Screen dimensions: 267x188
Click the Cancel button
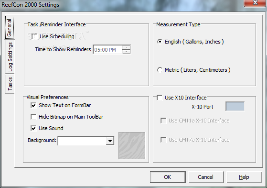point(206,177)
